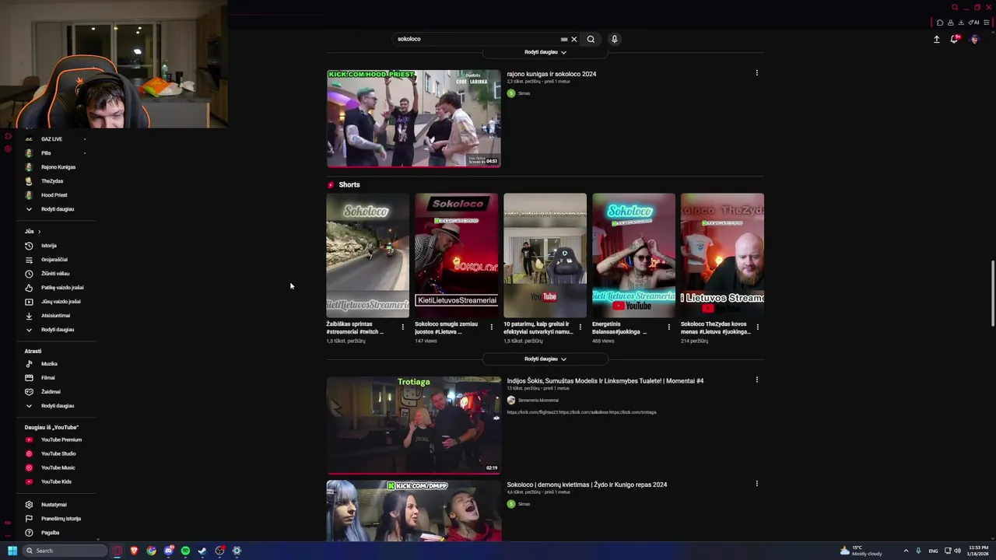
Task: Open options for demonų kvietimas video
Action: pyautogui.click(x=756, y=484)
